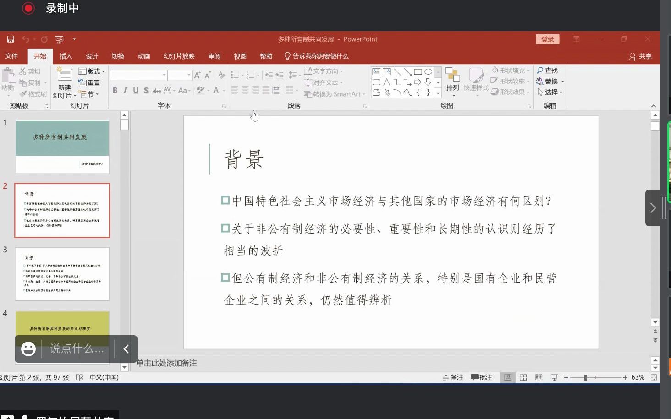Toggle Italic formatting
The width and height of the screenshot is (671, 419).
coord(125,90)
